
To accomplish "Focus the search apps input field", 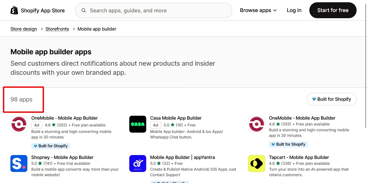I will 154,10.
